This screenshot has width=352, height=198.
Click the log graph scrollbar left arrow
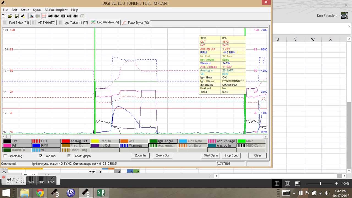pyautogui.click(x=4, y=136)
